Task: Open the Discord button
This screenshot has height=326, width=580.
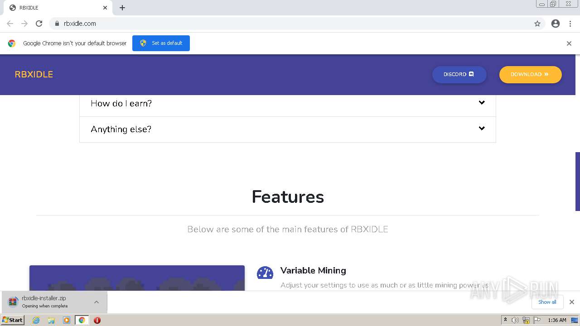Action: [x=459, y=74]
